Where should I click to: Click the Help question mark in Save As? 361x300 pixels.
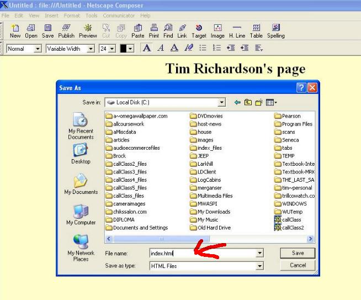pos(301,88)
